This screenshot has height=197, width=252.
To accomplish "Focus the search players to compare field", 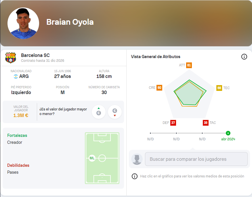I will pos(196,159).
